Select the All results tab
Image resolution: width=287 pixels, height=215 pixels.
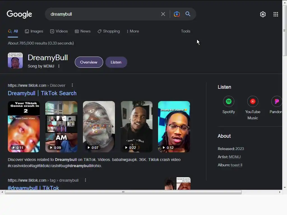pos(13,31)
